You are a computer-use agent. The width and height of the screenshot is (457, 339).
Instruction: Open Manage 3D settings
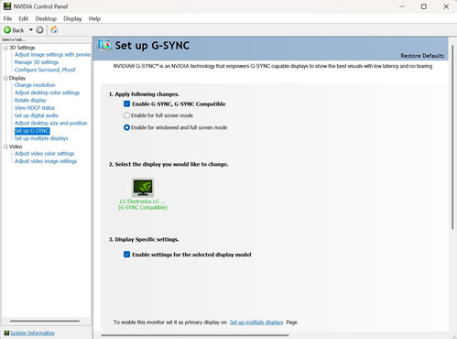coord(37,62)
